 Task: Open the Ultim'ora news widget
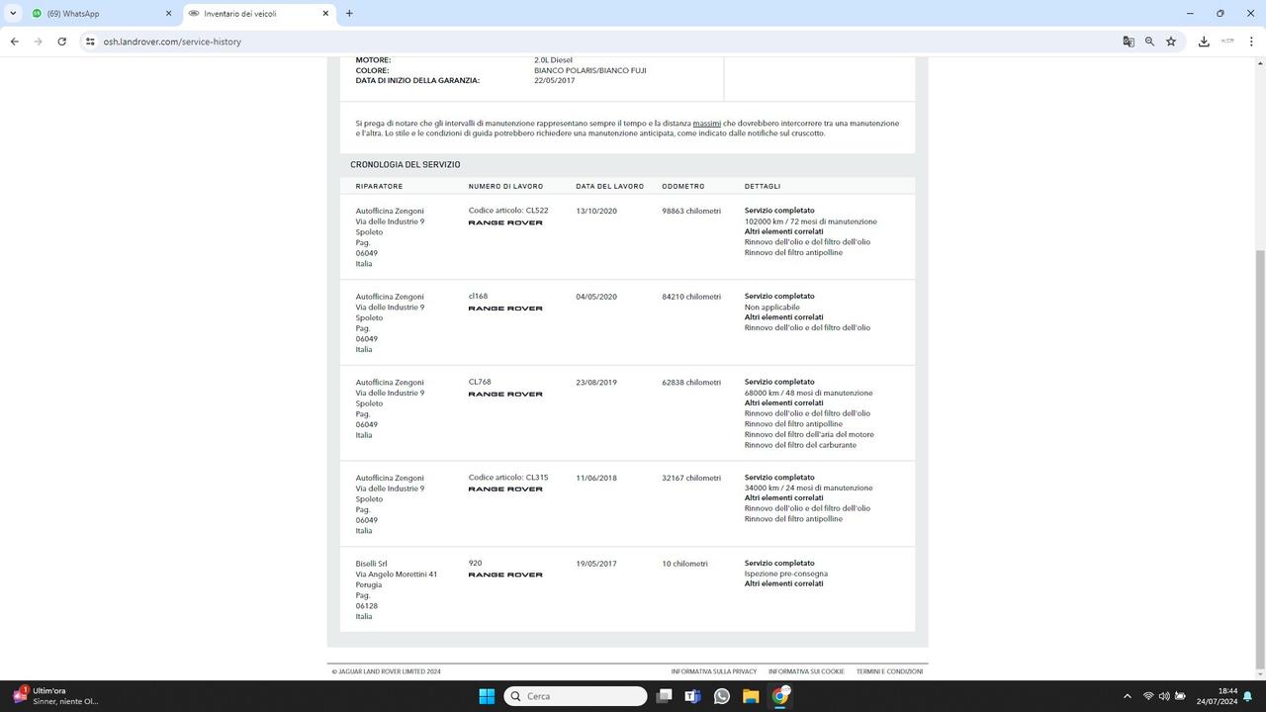click(x=55, y=696)
